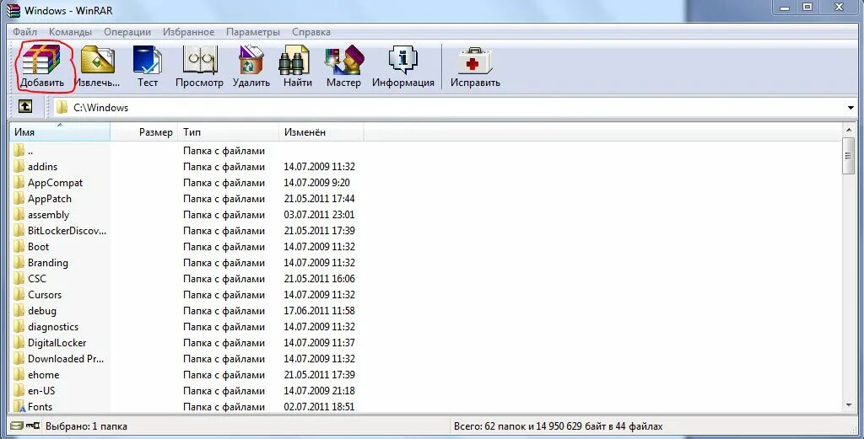The height and width of the screenshot is (439, 864).
Task: Sort by Размер column header
Action: click(143, 132)
